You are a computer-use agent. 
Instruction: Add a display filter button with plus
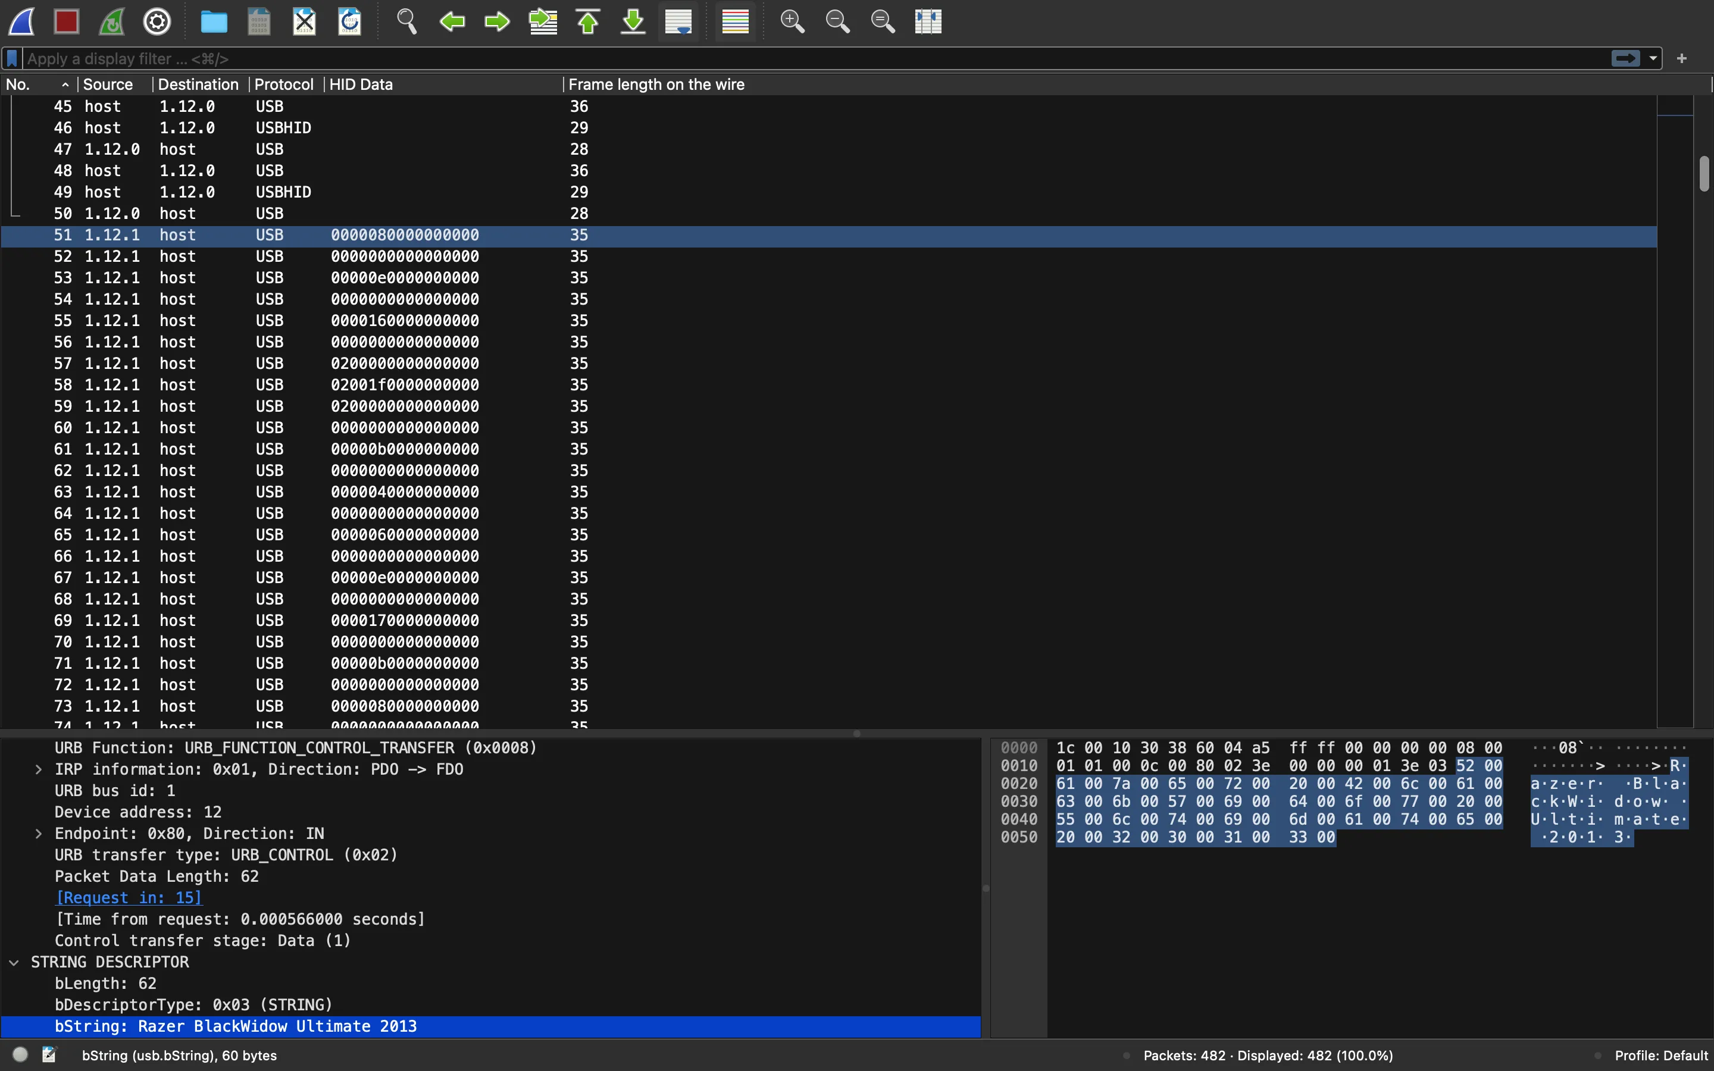(1682, 59)
